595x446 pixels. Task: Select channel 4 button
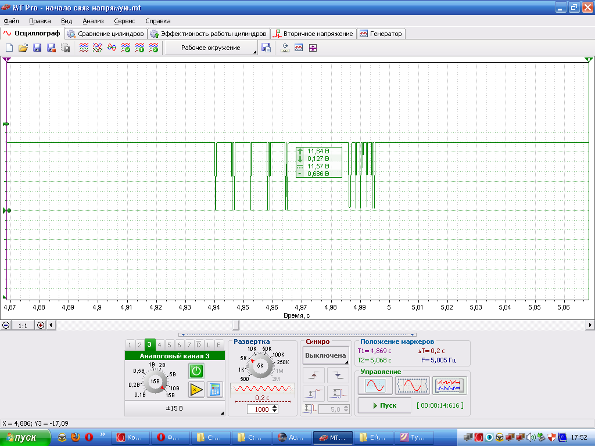pyautogui.click(x=159, y=345)
